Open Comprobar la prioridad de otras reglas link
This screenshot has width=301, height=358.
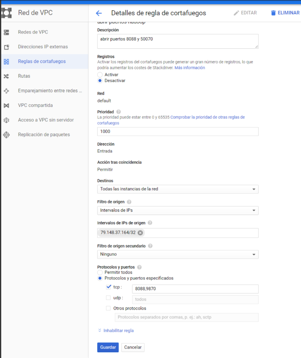tap(171, 120)
